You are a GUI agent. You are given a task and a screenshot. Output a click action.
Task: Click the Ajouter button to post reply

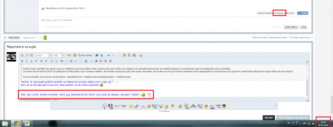(269, 118)
